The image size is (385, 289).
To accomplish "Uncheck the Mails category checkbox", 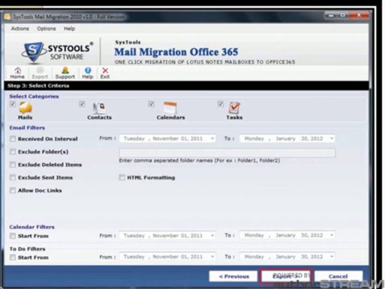I will tap(12, 104).
